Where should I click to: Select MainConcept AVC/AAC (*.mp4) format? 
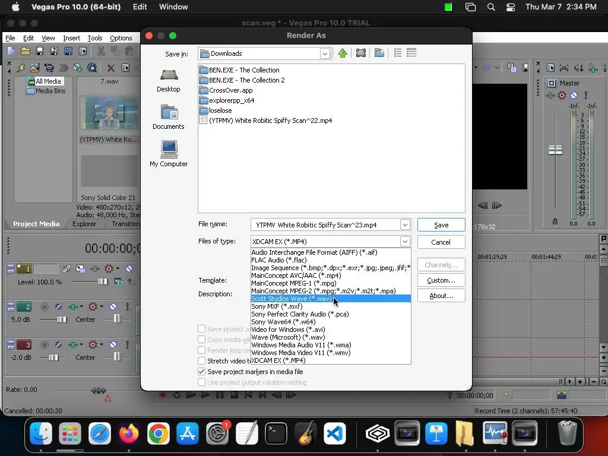331,275
